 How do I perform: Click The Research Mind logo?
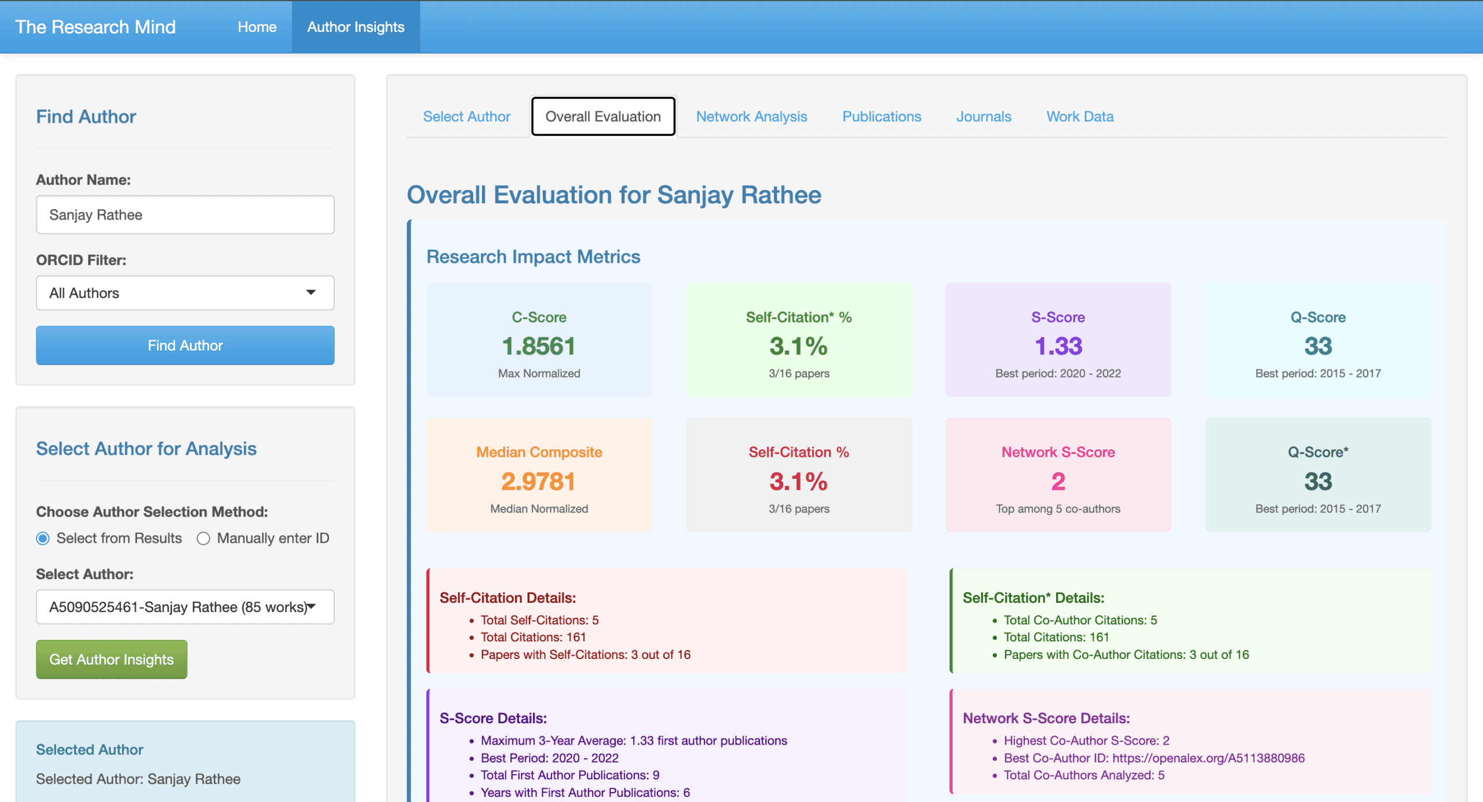[95, 27]
